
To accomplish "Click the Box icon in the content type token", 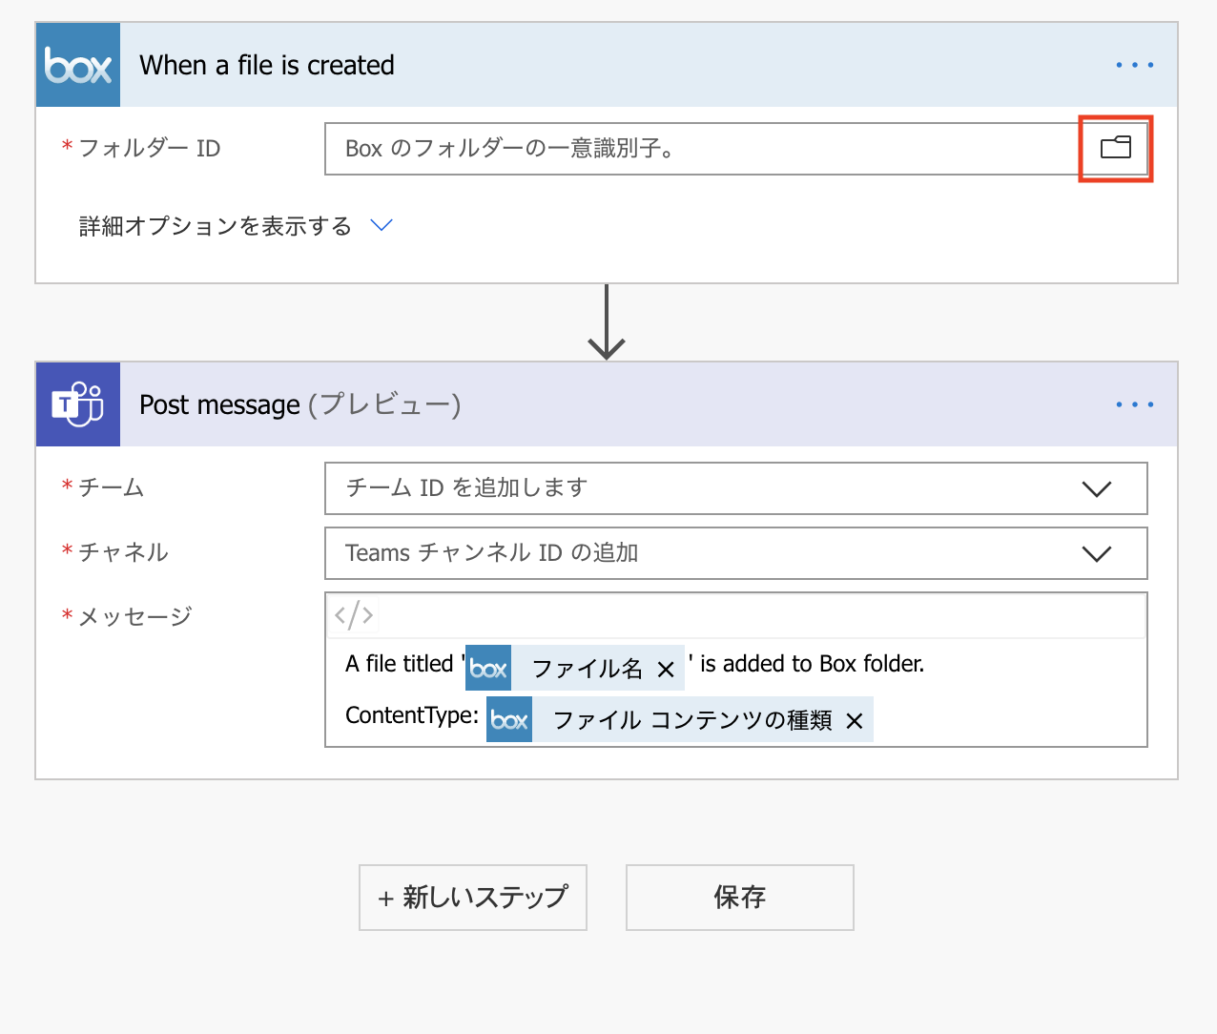I will point(509,719).
